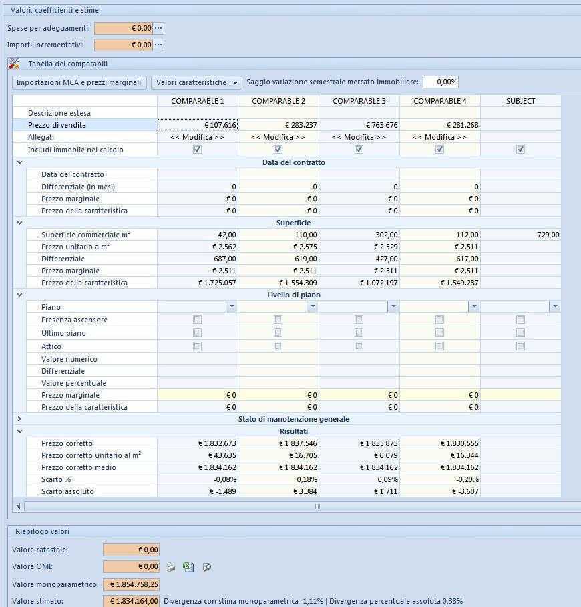Click the magnifier preview icon beside Valore OMI
This screenshot has height=607, width=581.
(207, 567)
